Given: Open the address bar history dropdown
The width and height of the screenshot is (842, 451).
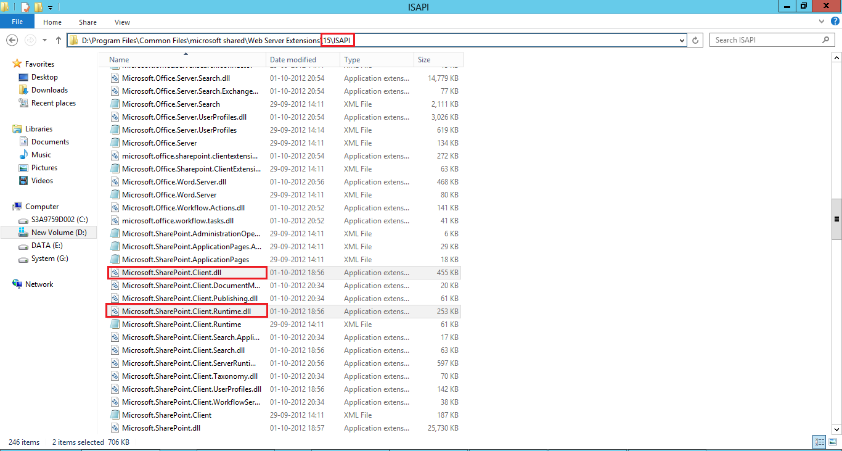Looking at the screenshot, I should click(682, 40).
